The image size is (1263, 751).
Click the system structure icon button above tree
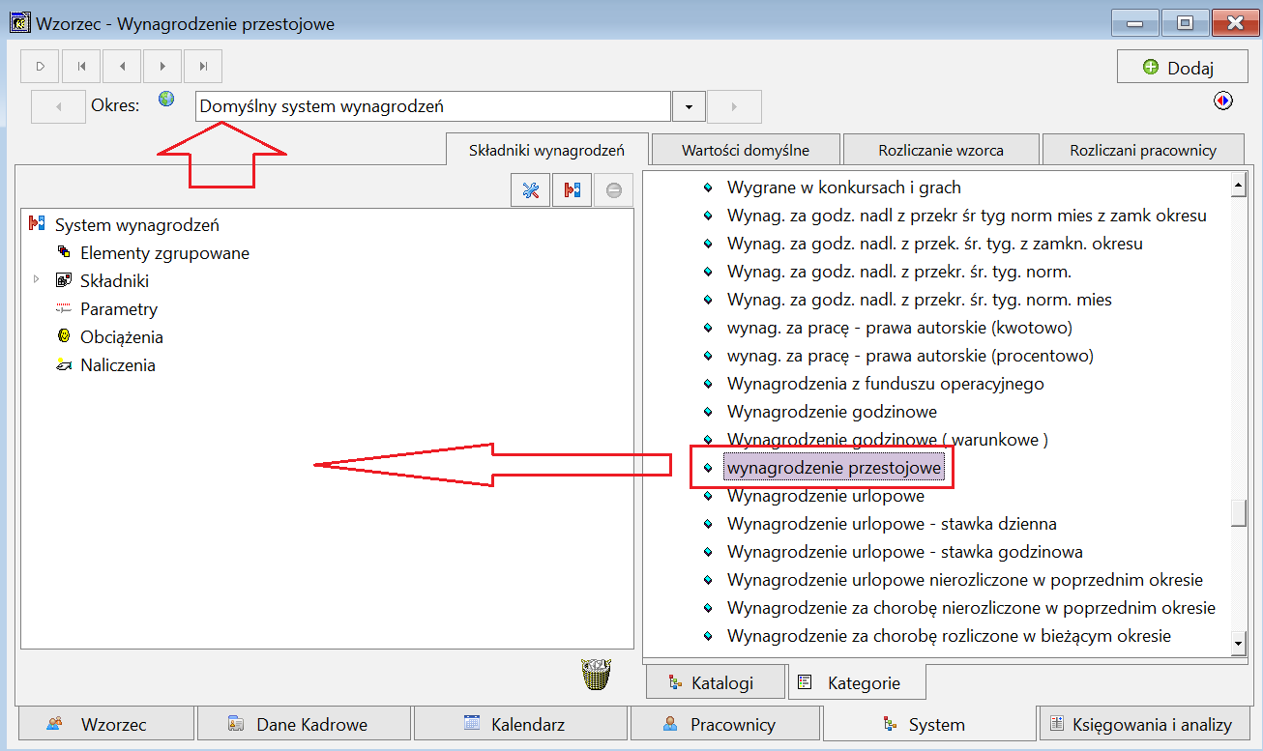572,190
